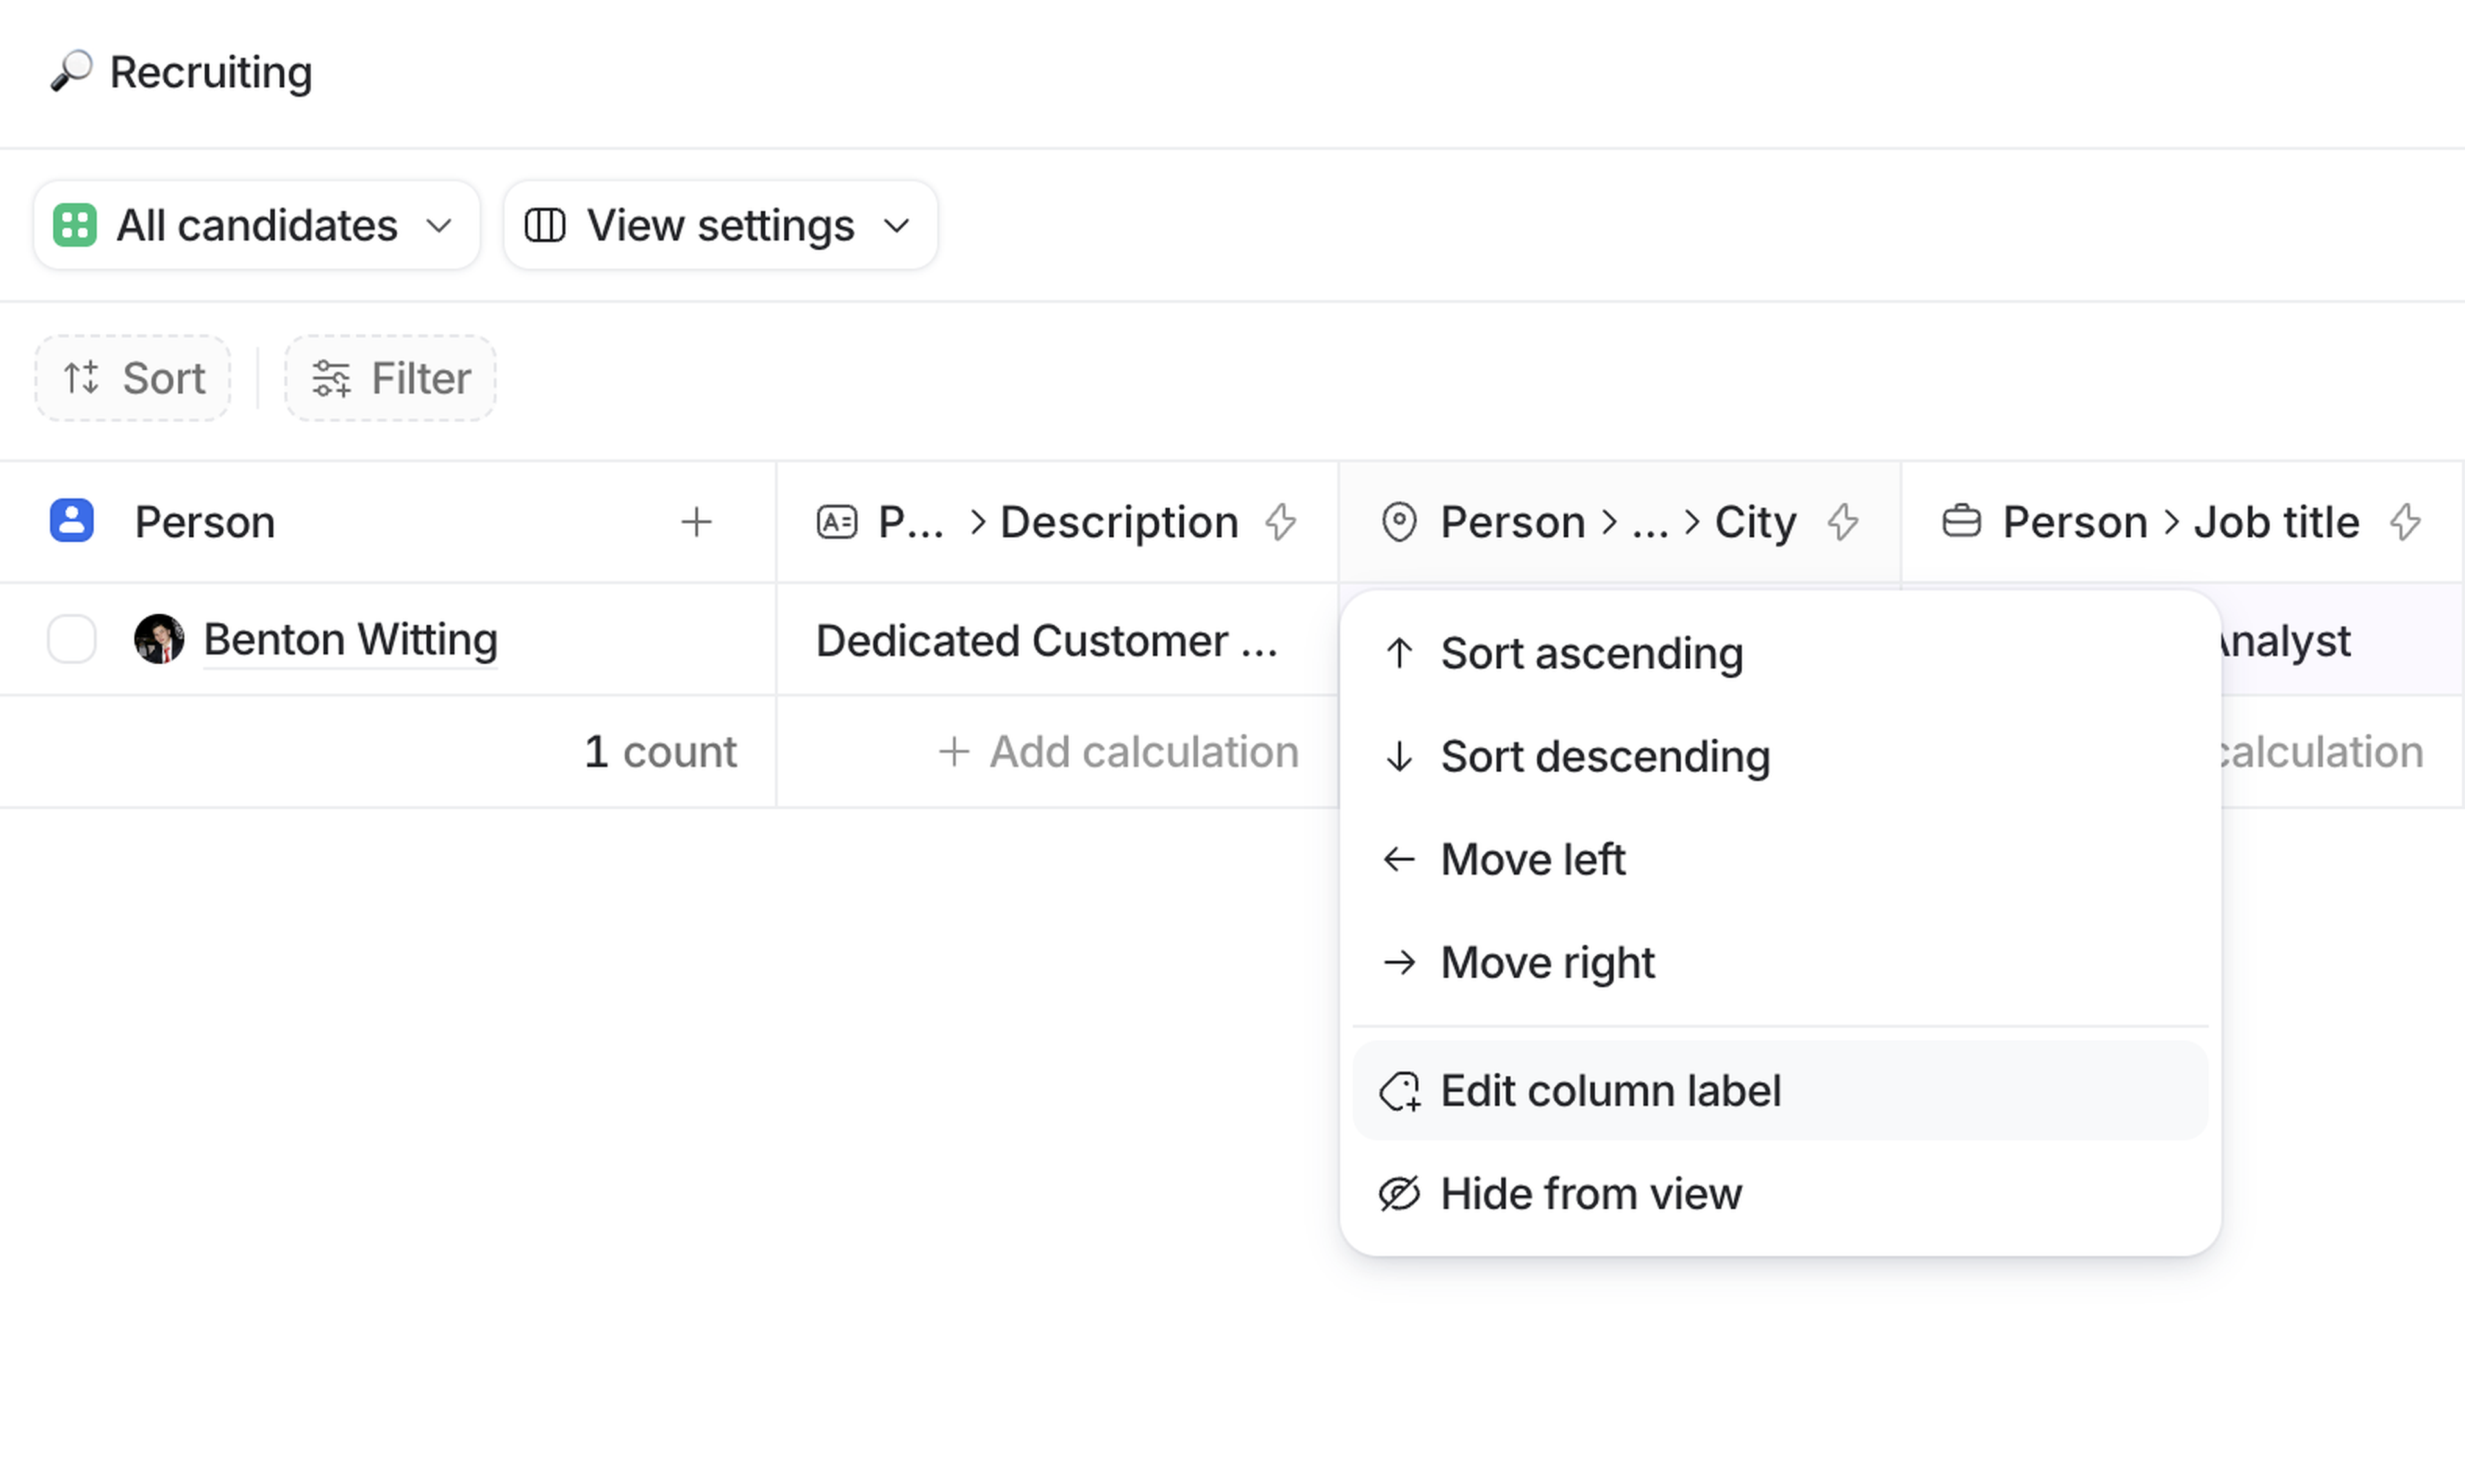Open the Benton Witting record link

point(350,639)
